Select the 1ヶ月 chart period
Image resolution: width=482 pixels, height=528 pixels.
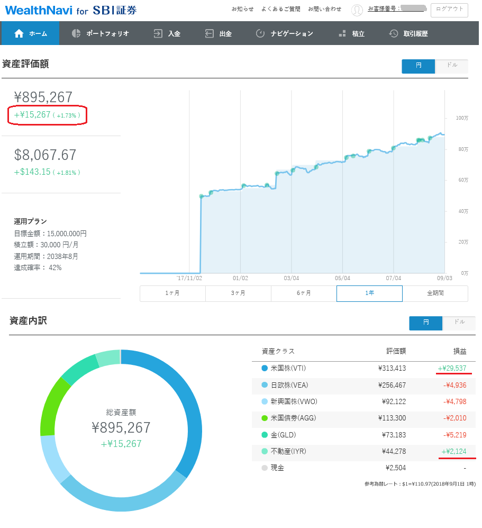pos(172,293)
